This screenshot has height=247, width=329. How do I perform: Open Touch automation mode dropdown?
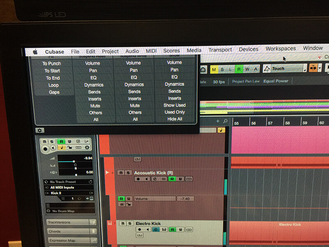(x=285, y=68)
